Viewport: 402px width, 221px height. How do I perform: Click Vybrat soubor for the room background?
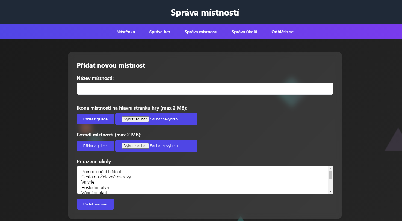pyautogui.click(x=135, y=146)
